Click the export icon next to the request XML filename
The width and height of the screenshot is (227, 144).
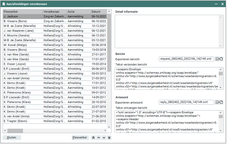219,59
